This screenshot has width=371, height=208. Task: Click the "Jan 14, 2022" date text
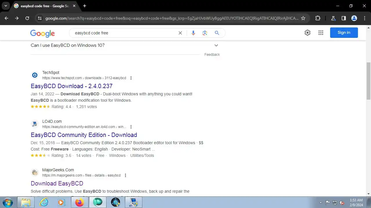(43, 94)
